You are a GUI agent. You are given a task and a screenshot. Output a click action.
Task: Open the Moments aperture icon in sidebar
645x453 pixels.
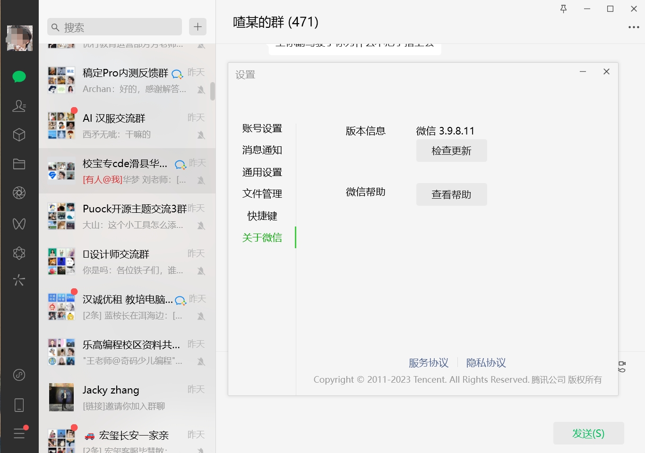click(19, 193)
